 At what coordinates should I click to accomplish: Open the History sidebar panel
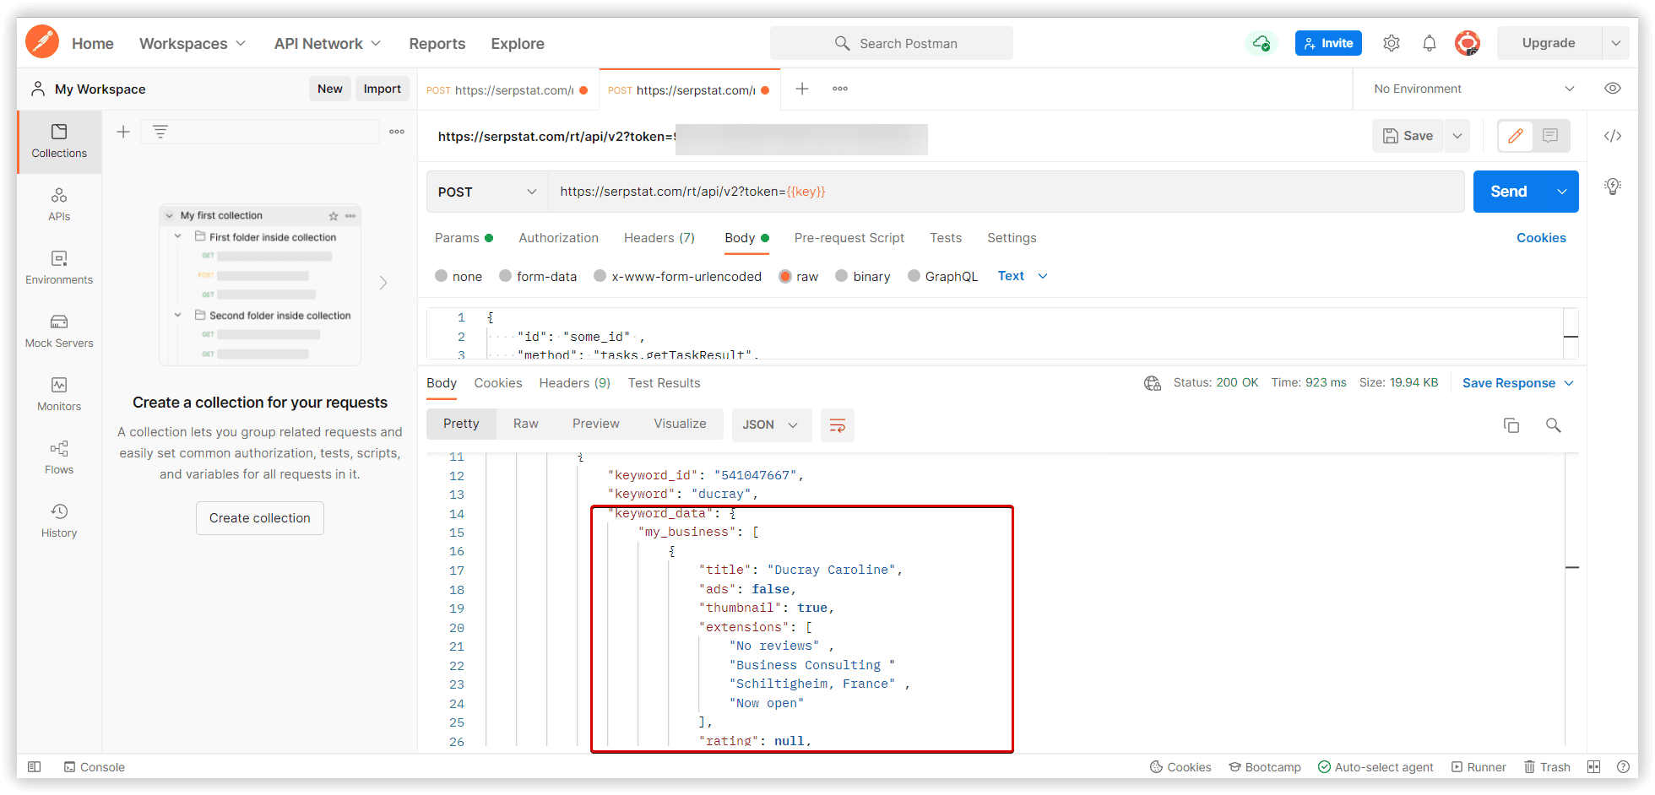point(59,521)
